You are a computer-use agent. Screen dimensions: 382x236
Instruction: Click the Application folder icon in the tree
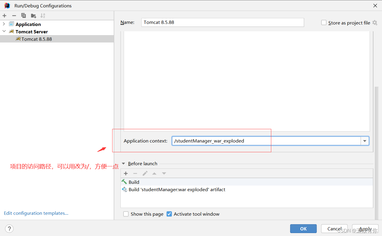pyautogui.click(x=11, y=24)
